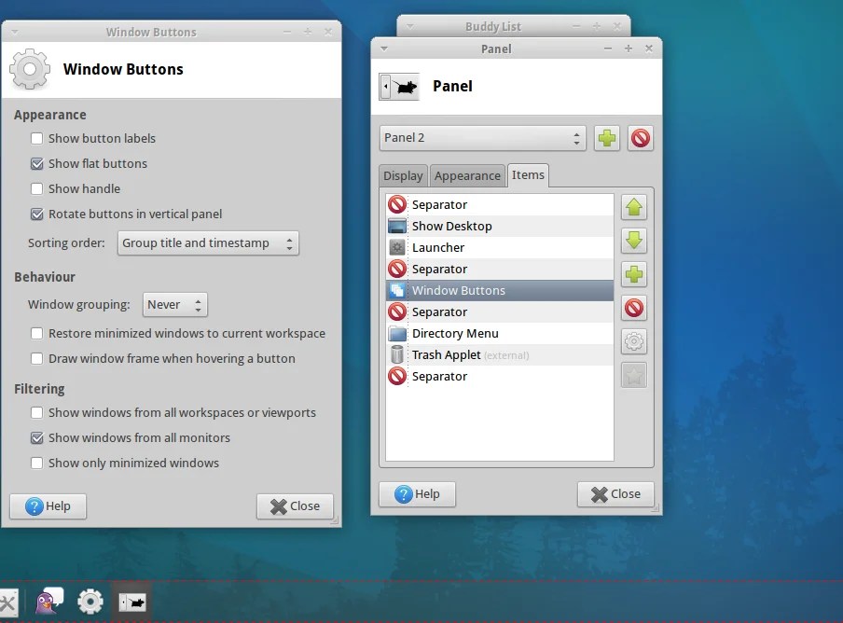Screen dimensions: 843x623
Task: Open properties of the selected panel item
Action: click(634, 341)
